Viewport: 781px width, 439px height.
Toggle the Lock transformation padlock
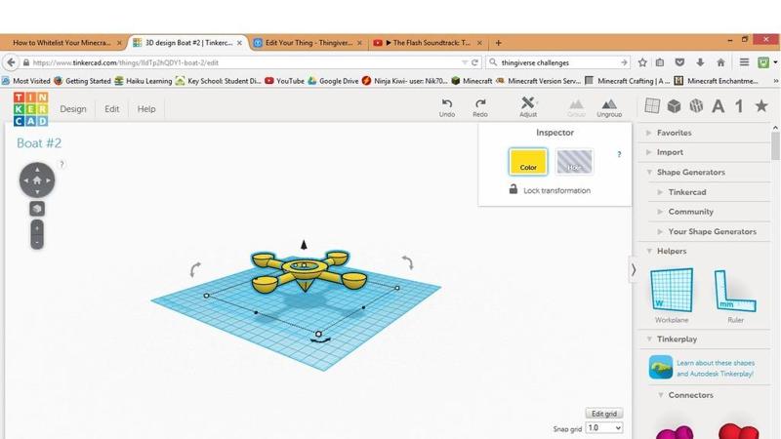click(x=514, y=189)
